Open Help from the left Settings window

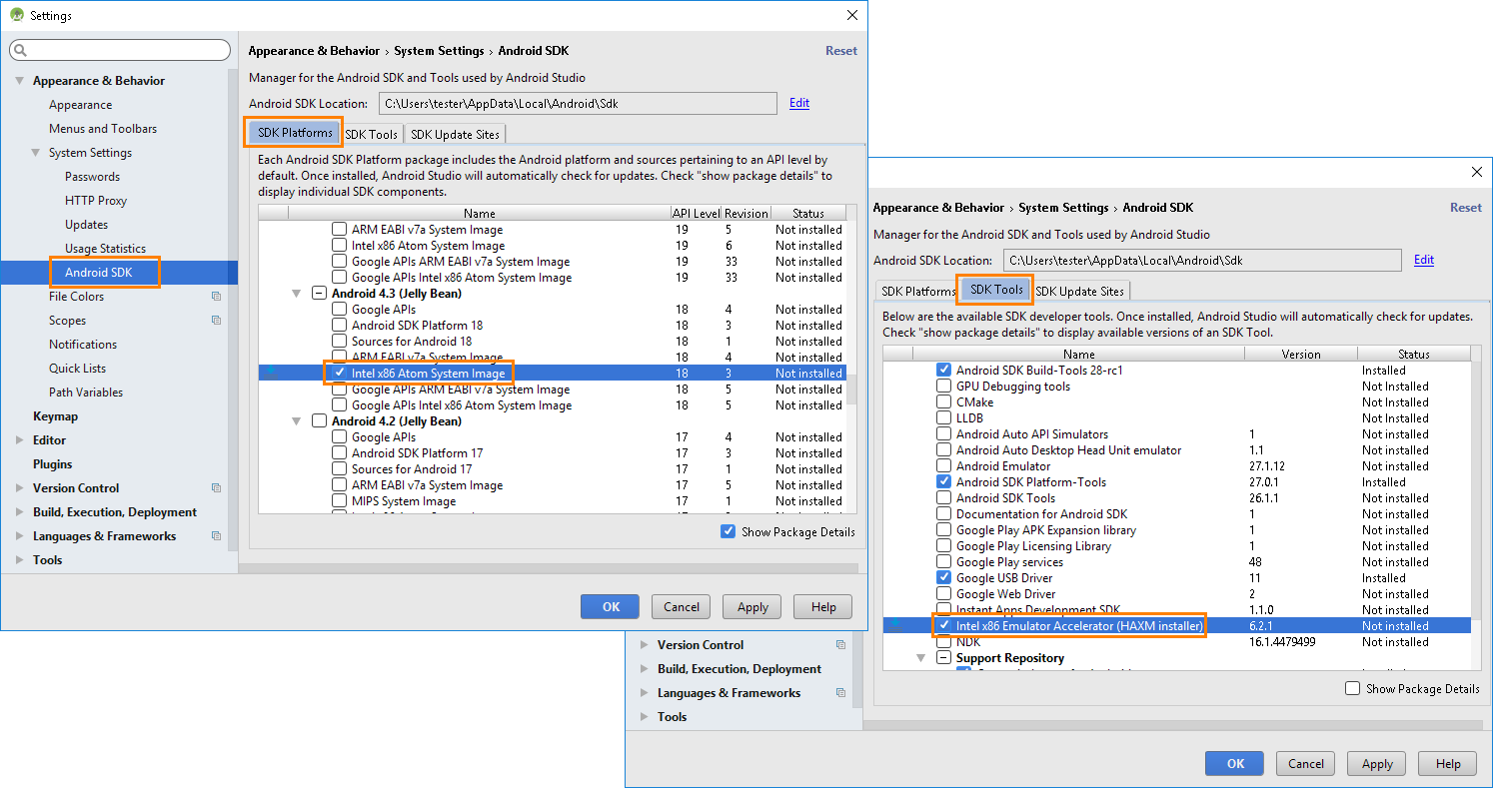click(x=823, y=606)
